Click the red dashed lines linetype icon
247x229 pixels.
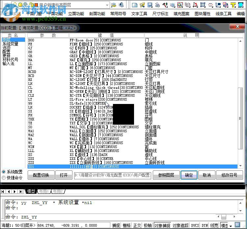click(210, 5)
